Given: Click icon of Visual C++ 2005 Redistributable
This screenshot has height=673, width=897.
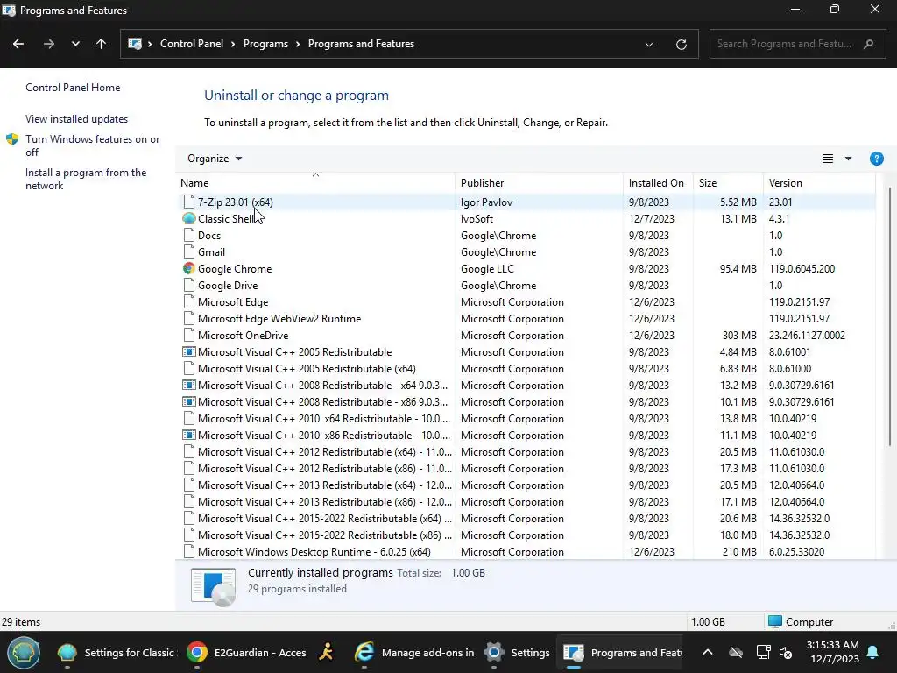Looking at the screenshot, I should [x=189, y=352].
